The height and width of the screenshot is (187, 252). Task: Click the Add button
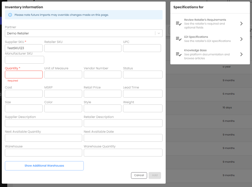(155, 175)
